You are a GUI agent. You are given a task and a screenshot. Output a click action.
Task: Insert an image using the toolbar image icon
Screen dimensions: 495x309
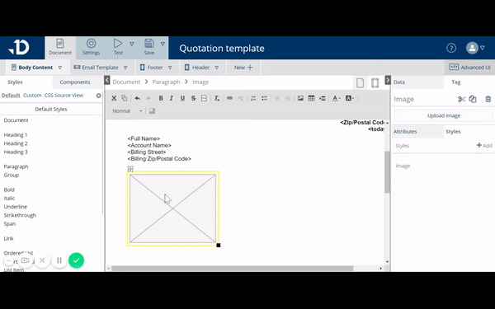300,98
